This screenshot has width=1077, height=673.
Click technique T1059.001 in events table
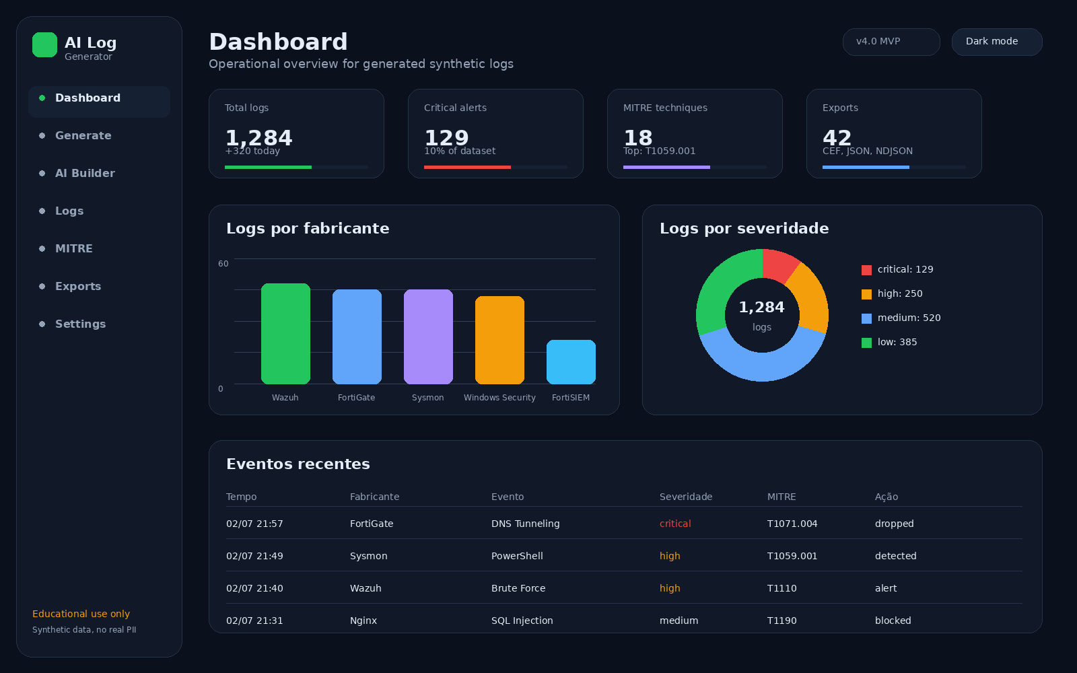tap(792, 556)
